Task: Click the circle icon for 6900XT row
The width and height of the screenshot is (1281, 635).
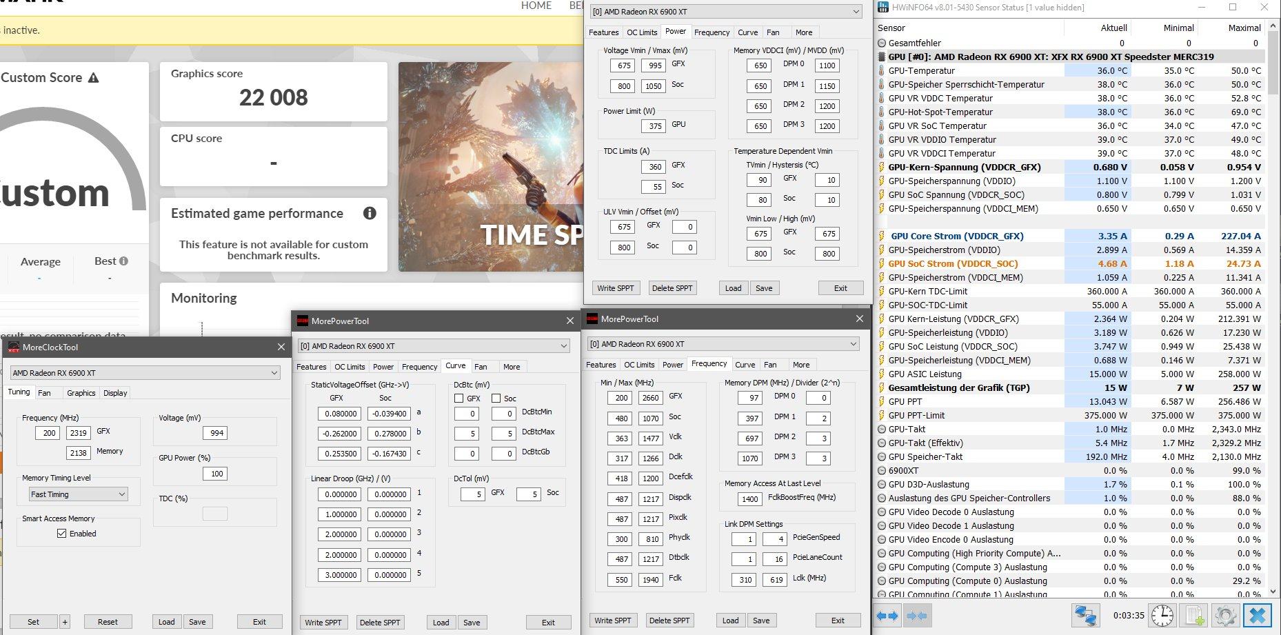Action: point(882,470)
